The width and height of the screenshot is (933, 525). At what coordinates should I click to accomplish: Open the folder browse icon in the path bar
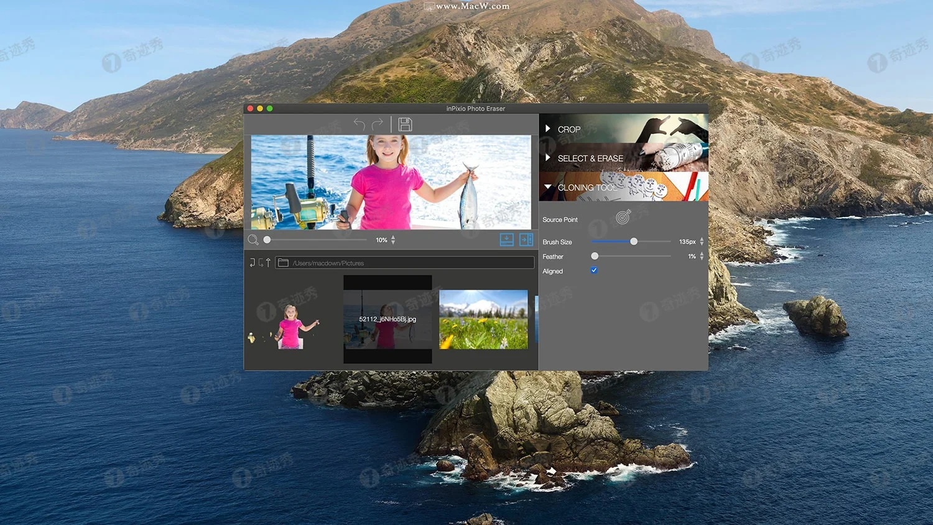click(284, 262)
